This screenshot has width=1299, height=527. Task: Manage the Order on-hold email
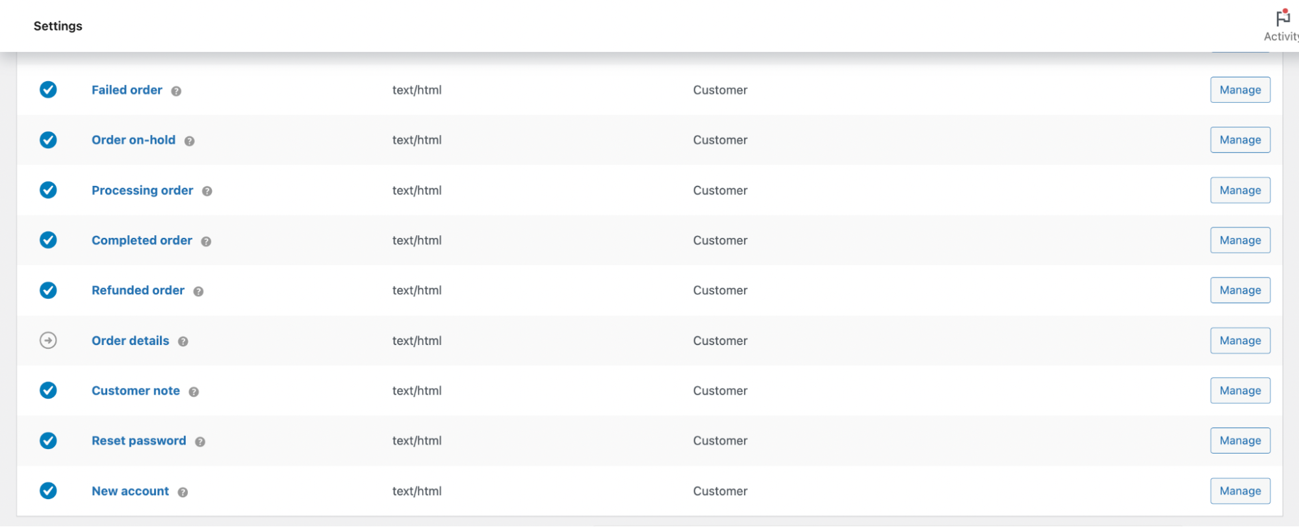pos(1240,140)
